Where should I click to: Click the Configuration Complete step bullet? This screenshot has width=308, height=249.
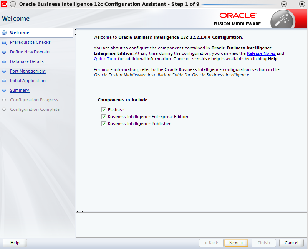(4, 109)
